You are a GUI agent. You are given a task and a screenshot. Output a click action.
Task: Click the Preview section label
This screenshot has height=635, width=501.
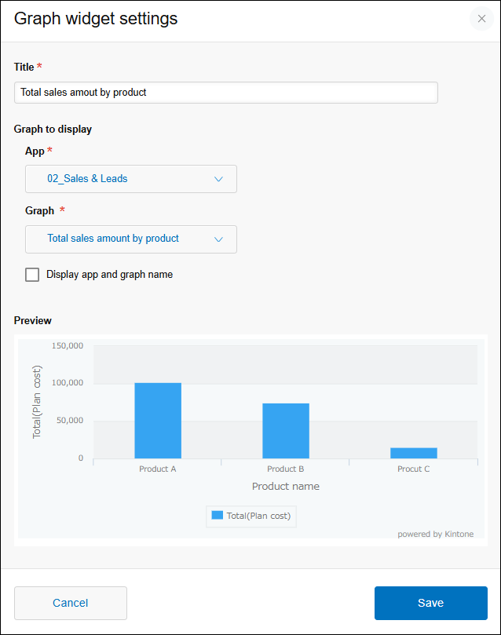[33, 320]
